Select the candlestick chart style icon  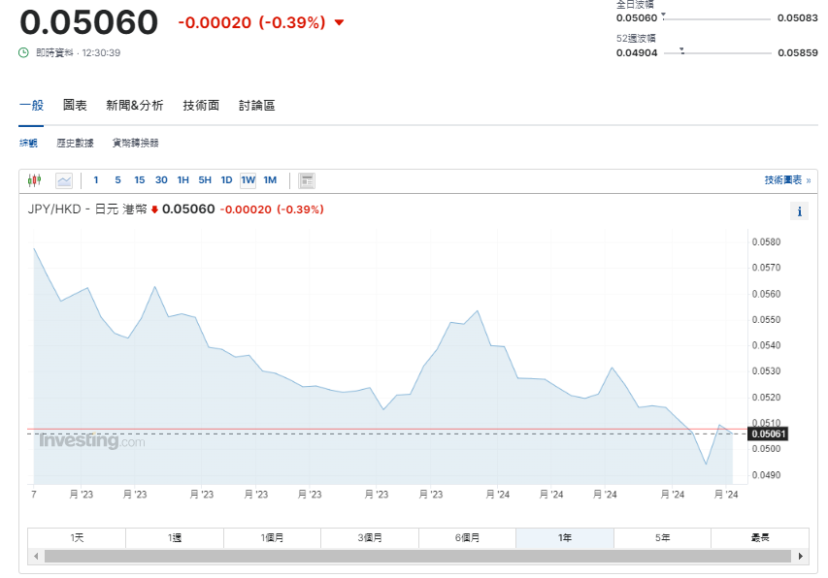point(36,179)
